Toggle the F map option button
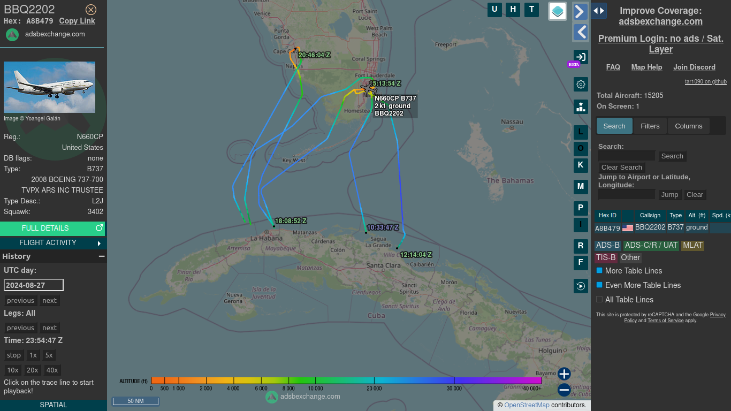 click(x=581, y=263)
